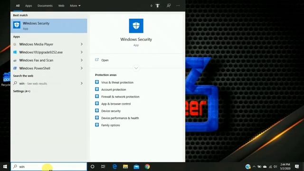
Task: Click the Open action for Windows Security
Action: pos(104,60)
